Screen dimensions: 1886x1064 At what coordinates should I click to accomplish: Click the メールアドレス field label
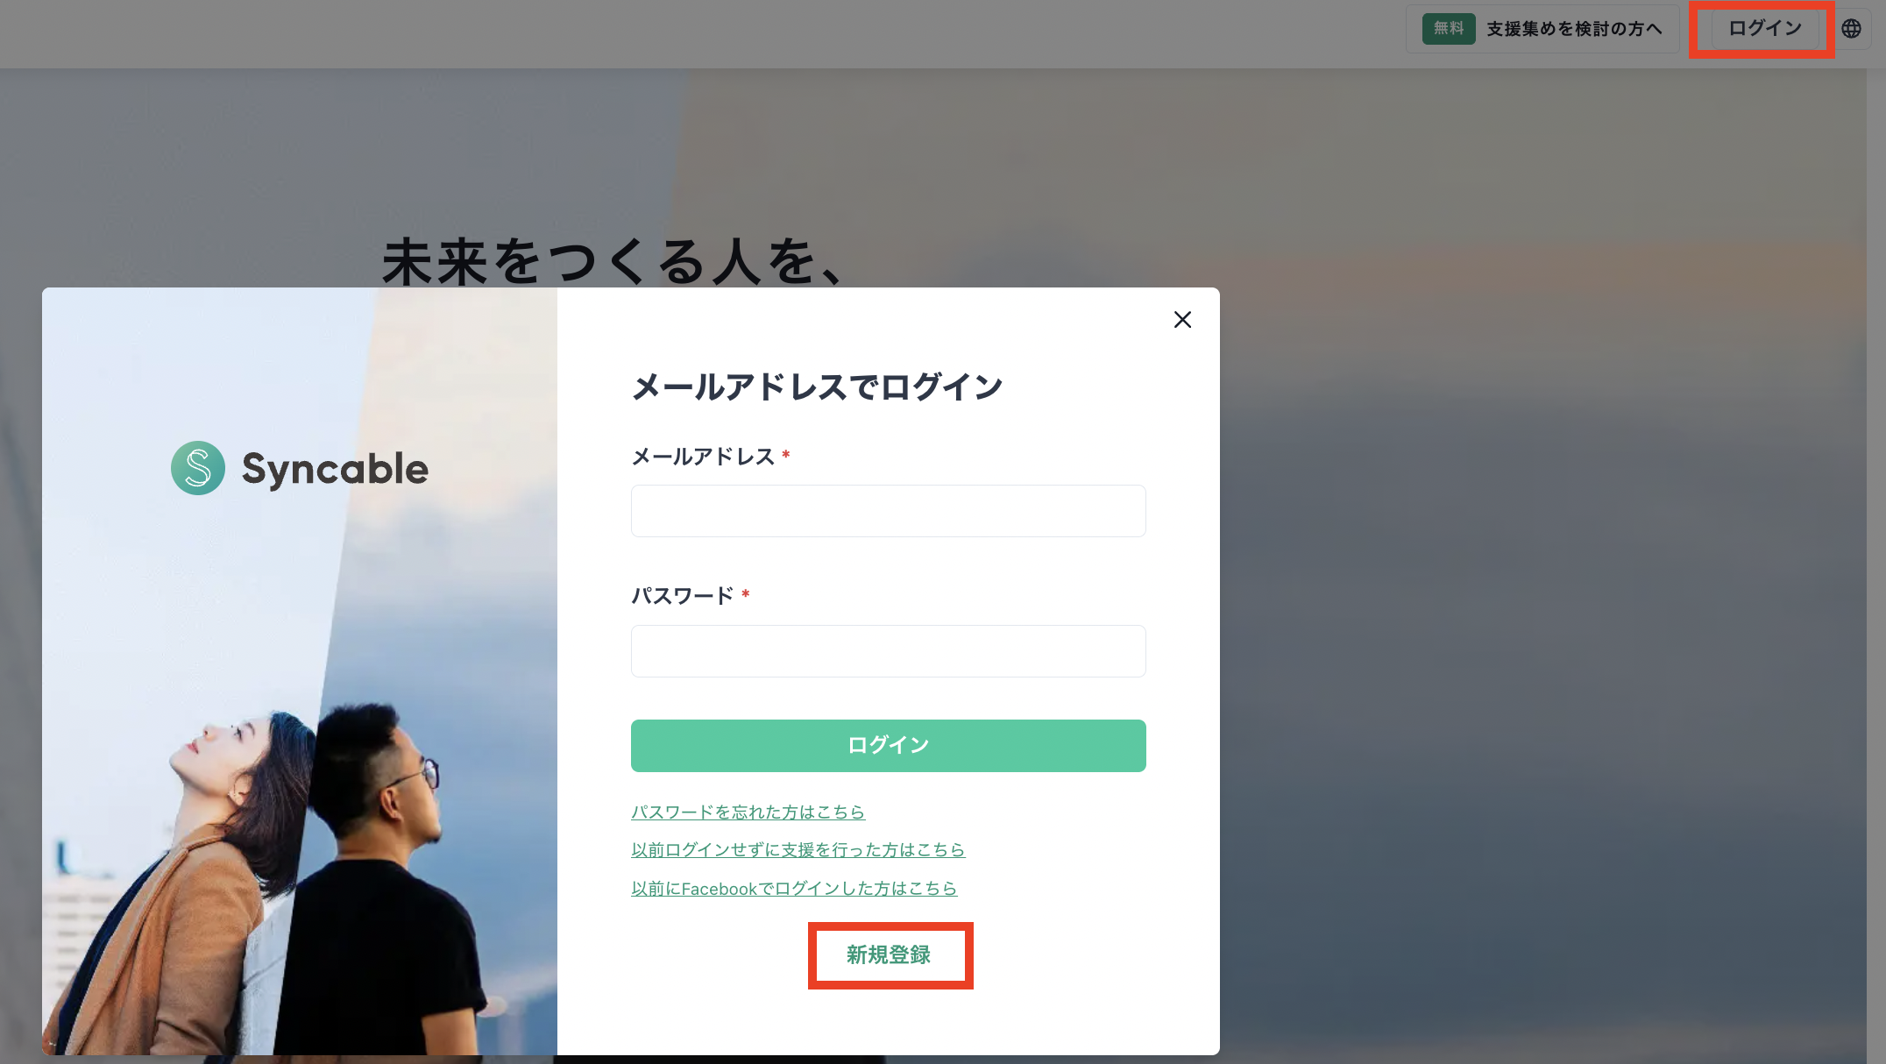tap(703, 457)
